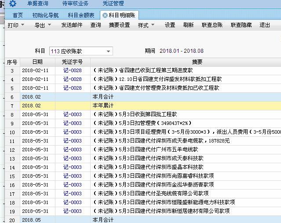The width and height of the screenshot is (281, 223).
Task: Switch to the 首页 tab
Action: (18, 15)
